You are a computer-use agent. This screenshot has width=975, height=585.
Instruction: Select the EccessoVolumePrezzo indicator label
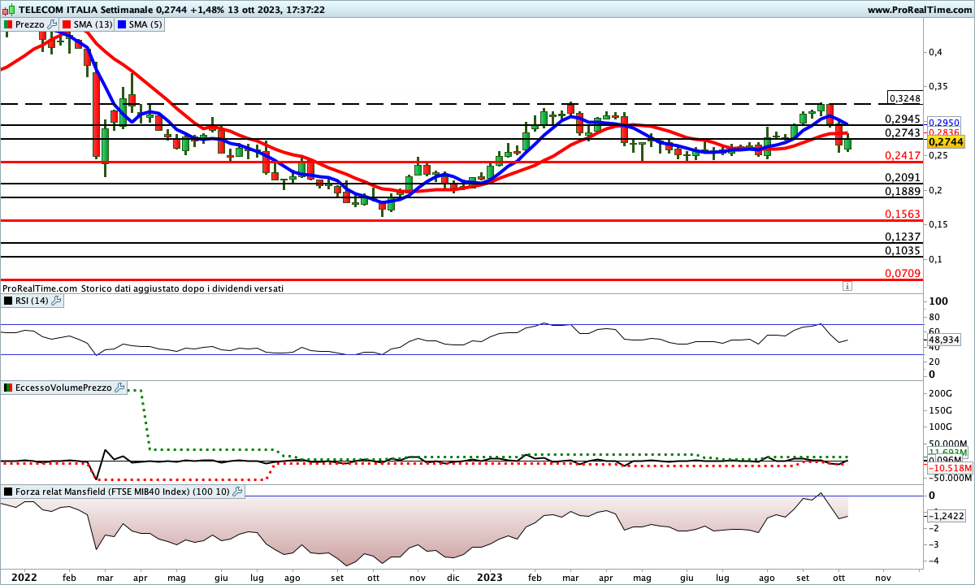(64, 388)
